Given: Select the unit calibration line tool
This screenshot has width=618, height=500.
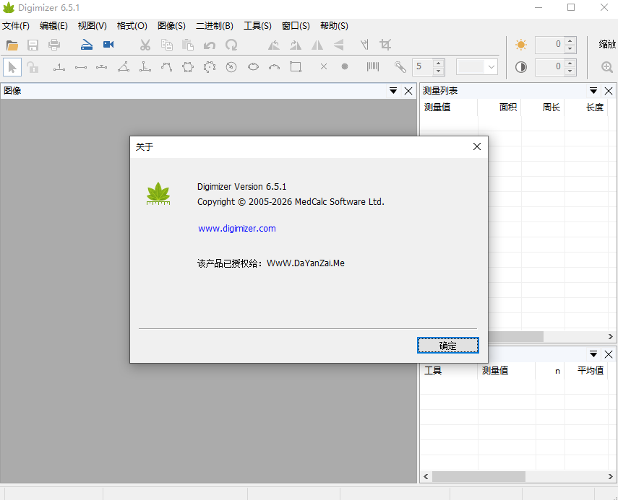Looking at the screenshot, I should point(59,67).
